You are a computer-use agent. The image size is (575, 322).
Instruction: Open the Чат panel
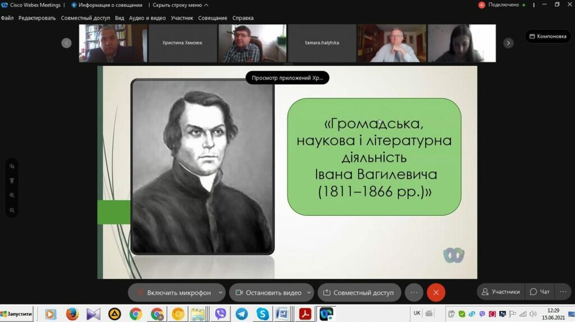coord(540,292)
